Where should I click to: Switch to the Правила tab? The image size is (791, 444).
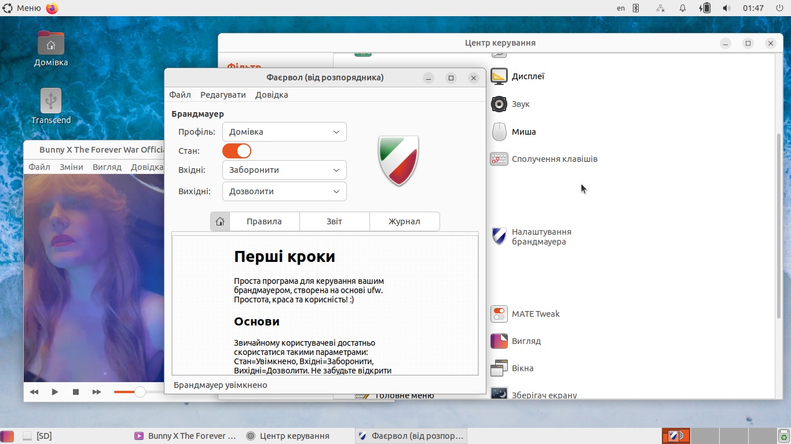[264, 221]
